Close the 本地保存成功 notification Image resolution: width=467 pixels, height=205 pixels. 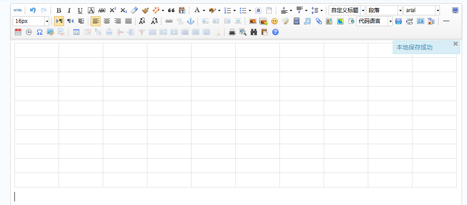click(x=455, y=44)
